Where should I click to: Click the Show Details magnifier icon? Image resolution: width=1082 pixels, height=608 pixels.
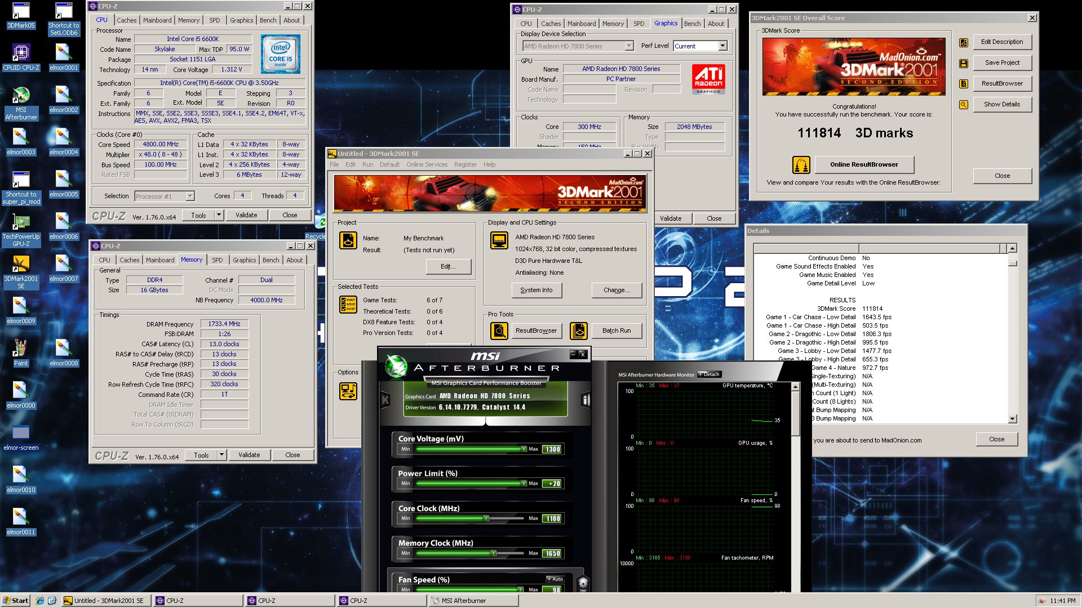[964, 105]
